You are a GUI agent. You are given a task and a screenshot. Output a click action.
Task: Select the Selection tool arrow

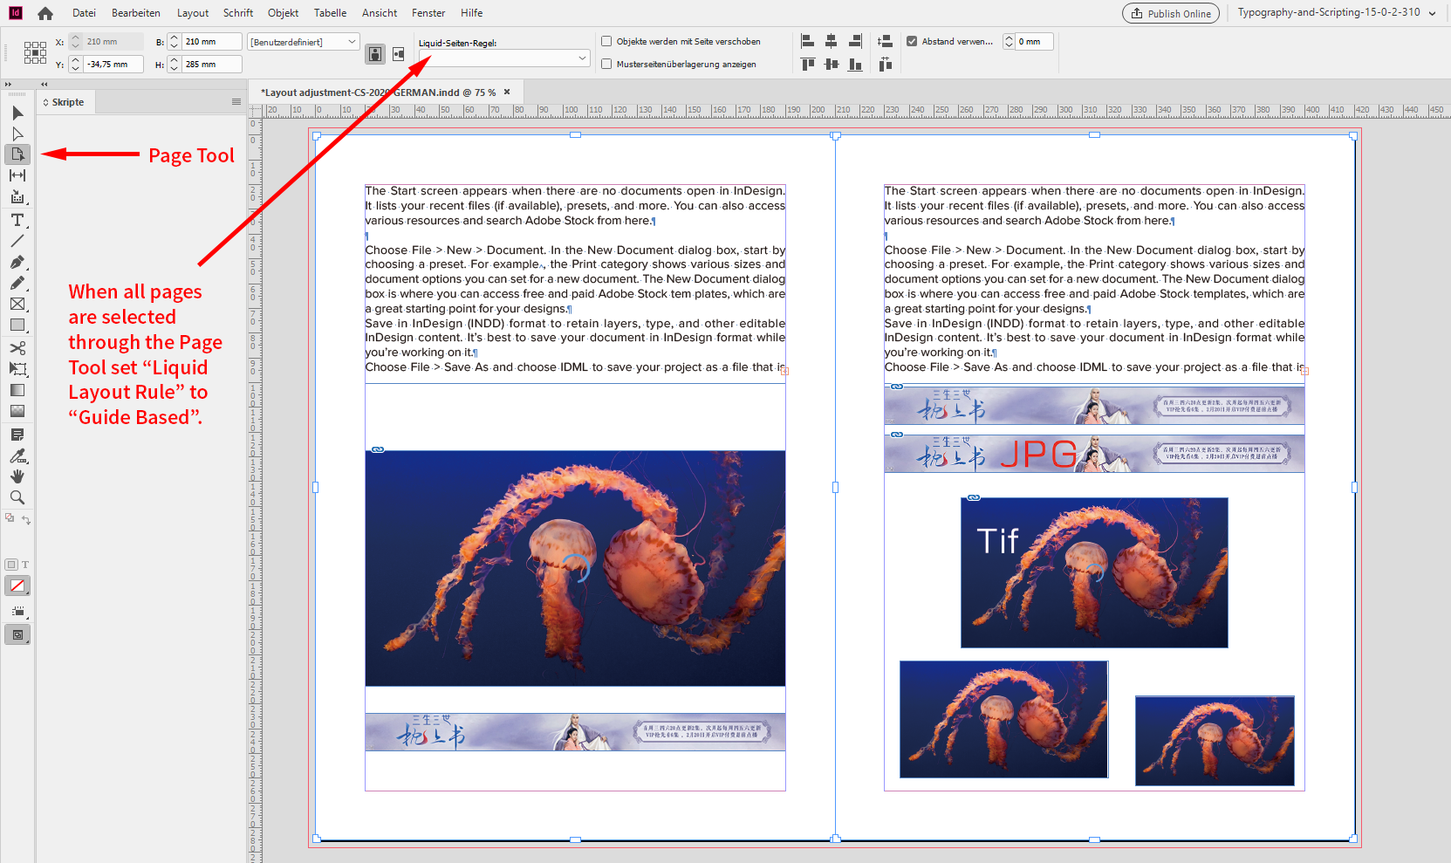17,113
